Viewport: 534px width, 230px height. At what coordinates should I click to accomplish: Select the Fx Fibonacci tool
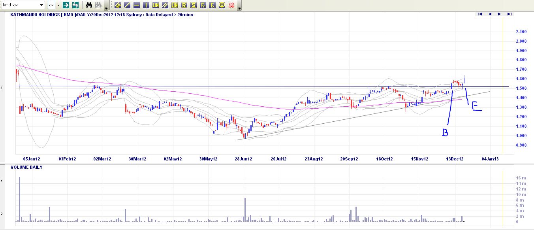coord(212,5)
